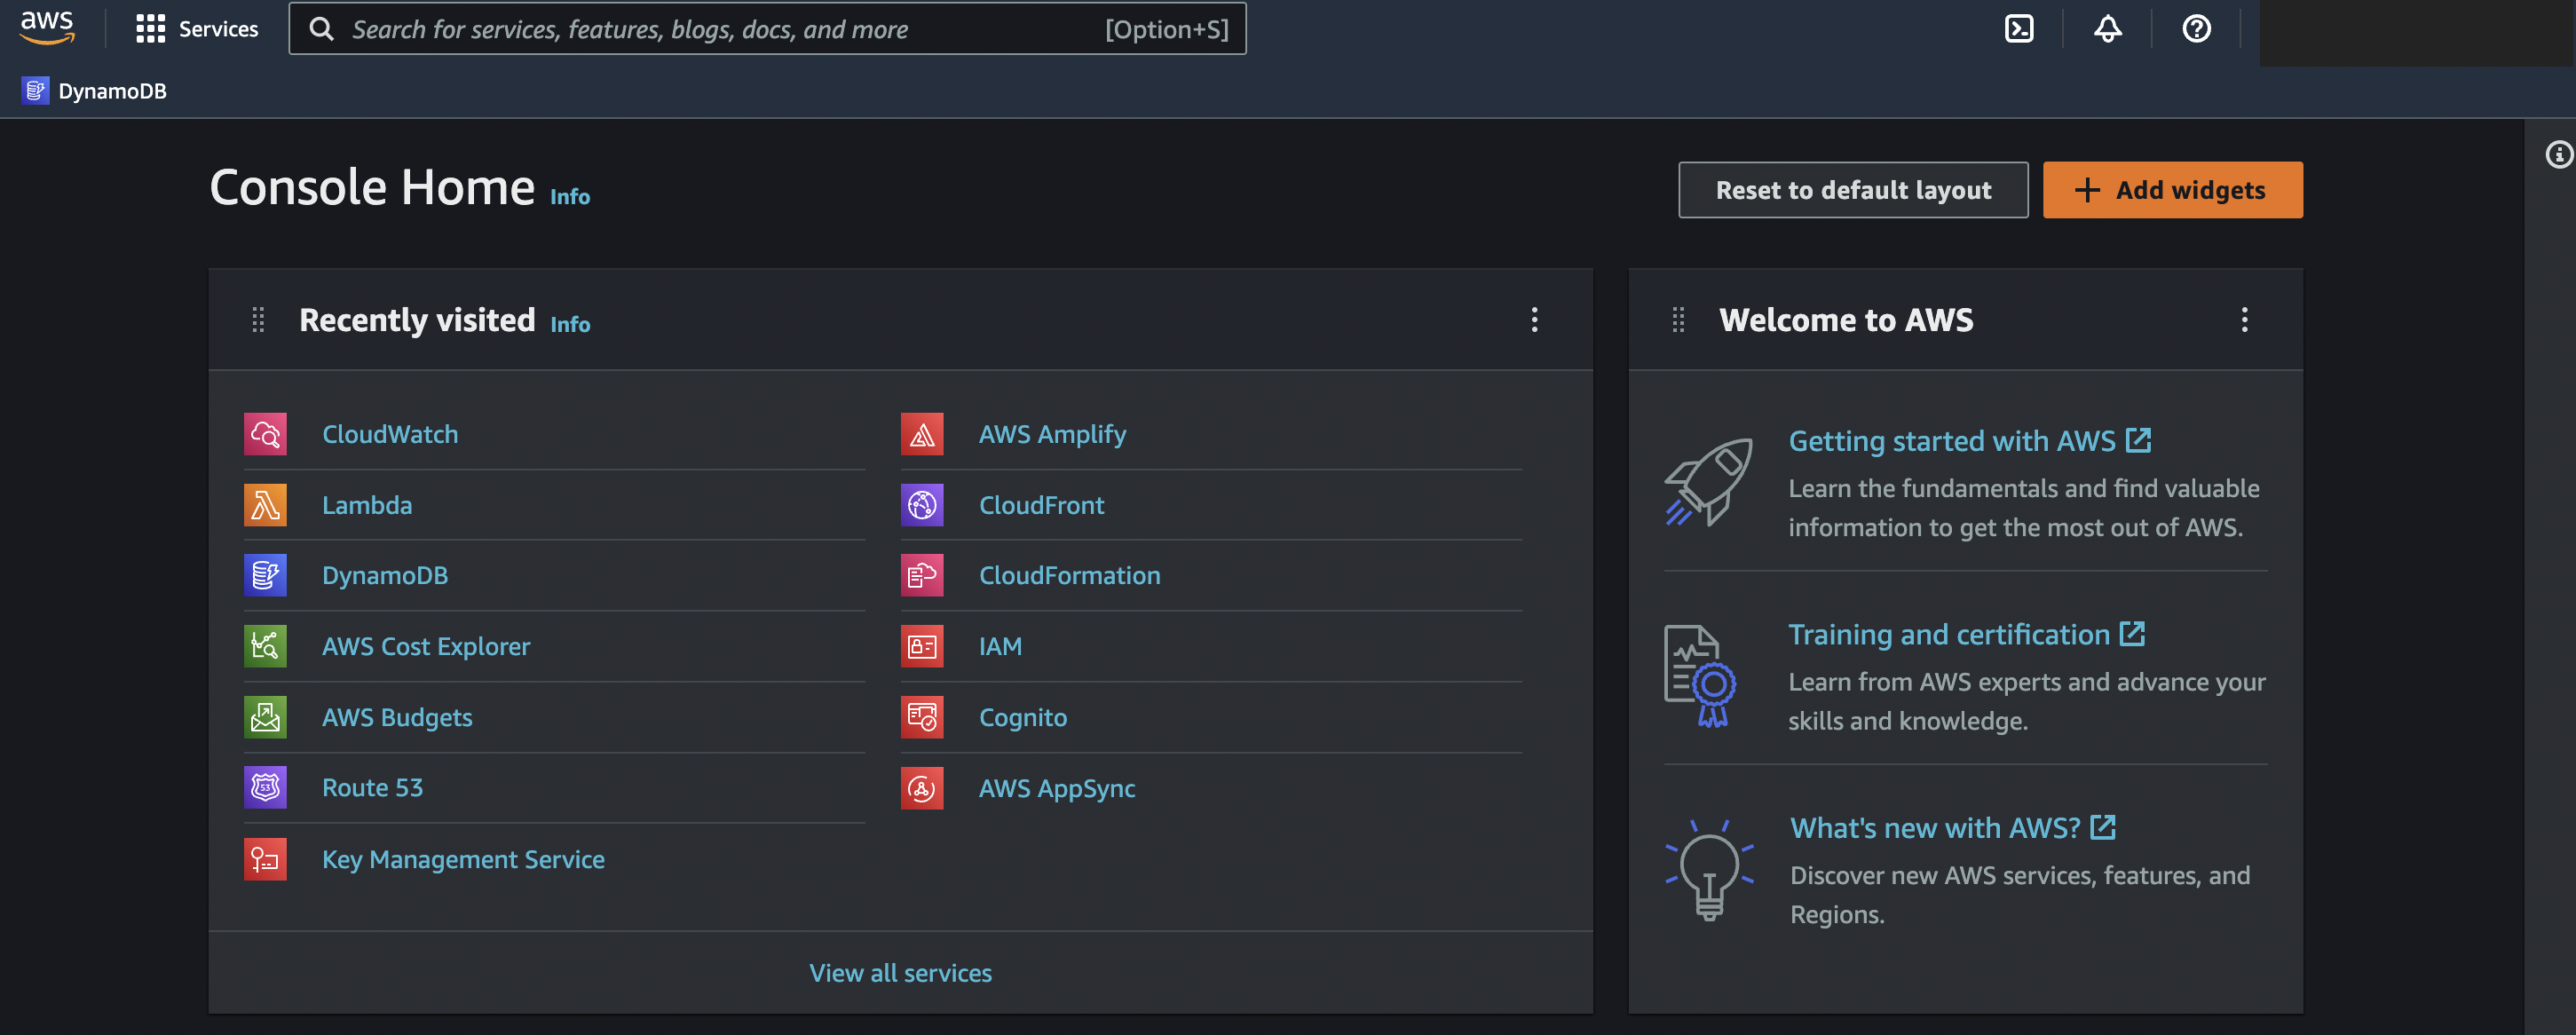
Task: Open the CloudShell terminal icon
Action: point(2018,29)
